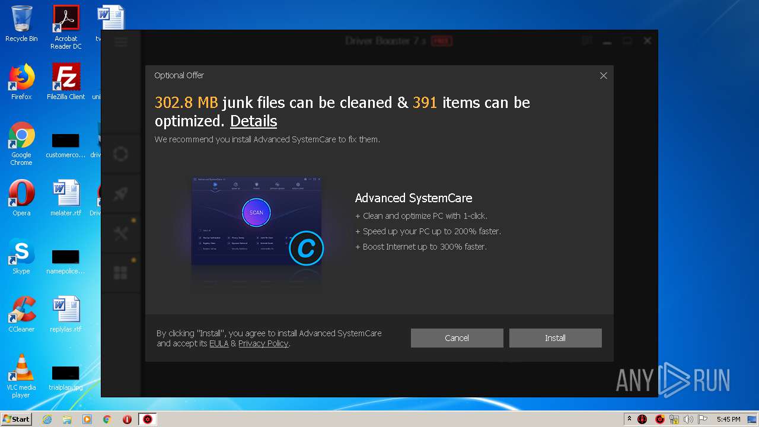Select replylas.rtf desktop file
759x427 pixels.
tap(66, 314)
